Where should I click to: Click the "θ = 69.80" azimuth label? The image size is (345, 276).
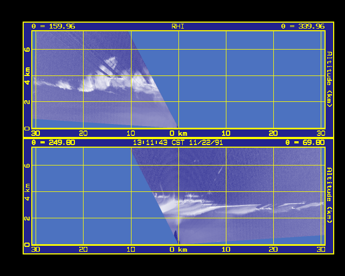tap(305, 142)
